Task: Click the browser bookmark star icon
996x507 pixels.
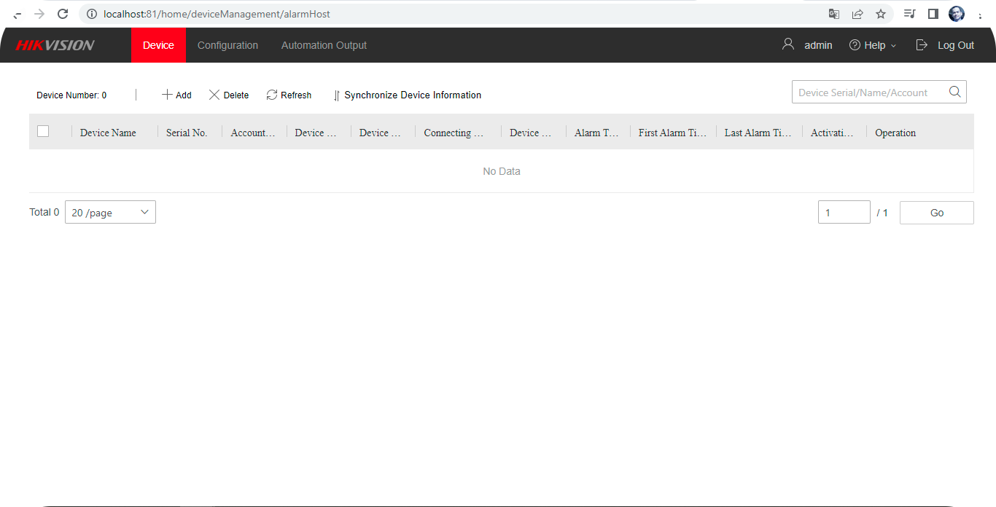Action: coord(881,14)
